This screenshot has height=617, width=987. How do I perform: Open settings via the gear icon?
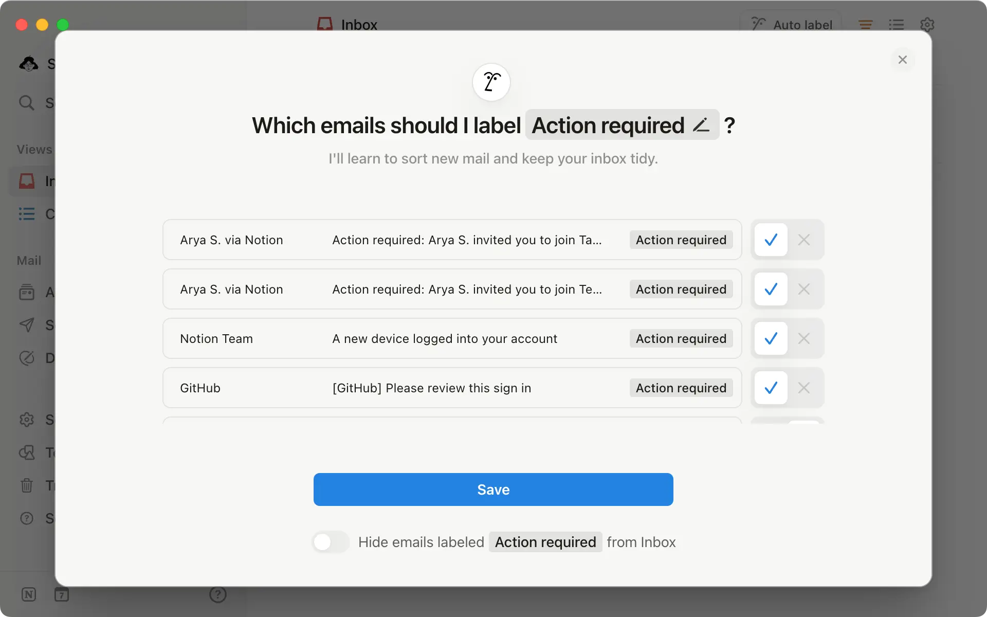coord(927,24)
